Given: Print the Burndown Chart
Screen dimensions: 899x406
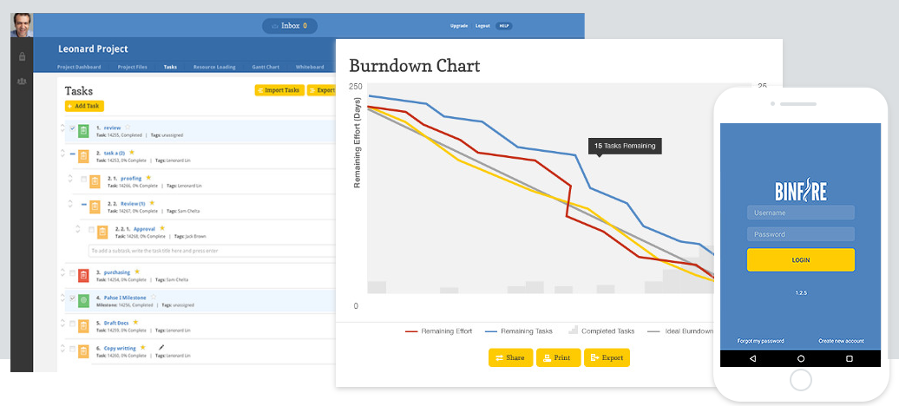Looking at the screenshot, I should click(x=558, y=357).
